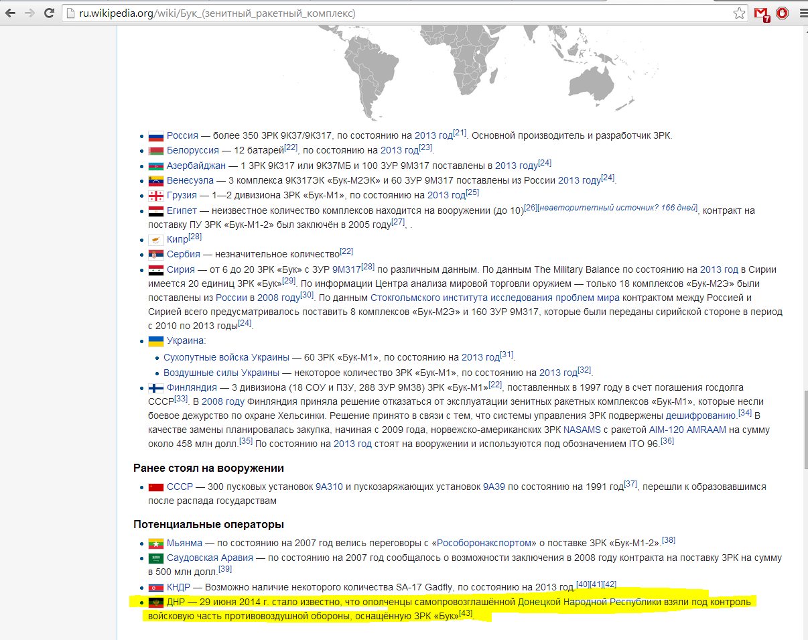Open the Стокгольмского института исследования проблем мира link
This screenshot has width=808, height=640.
point(495,298)
